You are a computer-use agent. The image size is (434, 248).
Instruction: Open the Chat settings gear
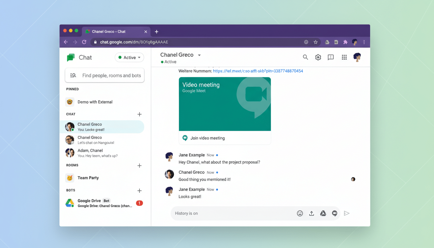coord(318,57)
